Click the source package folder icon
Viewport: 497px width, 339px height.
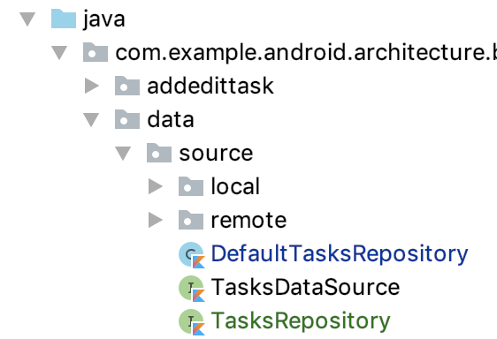pos(159,153)
